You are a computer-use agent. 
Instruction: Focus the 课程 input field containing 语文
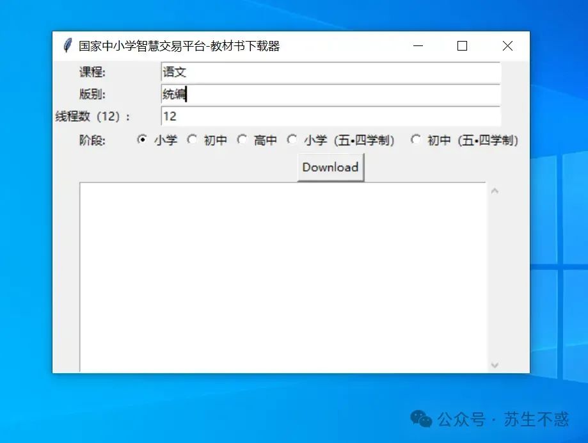click(x=331, y=72)
